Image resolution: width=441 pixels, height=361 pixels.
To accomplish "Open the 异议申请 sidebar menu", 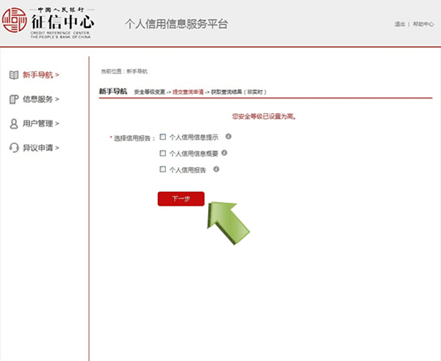I will coord(40,148).
